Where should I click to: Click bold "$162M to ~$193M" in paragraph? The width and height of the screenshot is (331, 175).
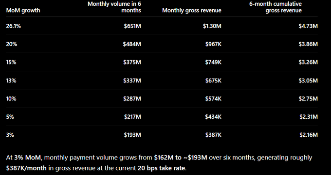point(181,158)
